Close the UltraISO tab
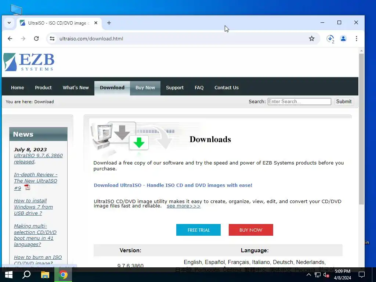 pyautogui.click(x=96, y=23)
